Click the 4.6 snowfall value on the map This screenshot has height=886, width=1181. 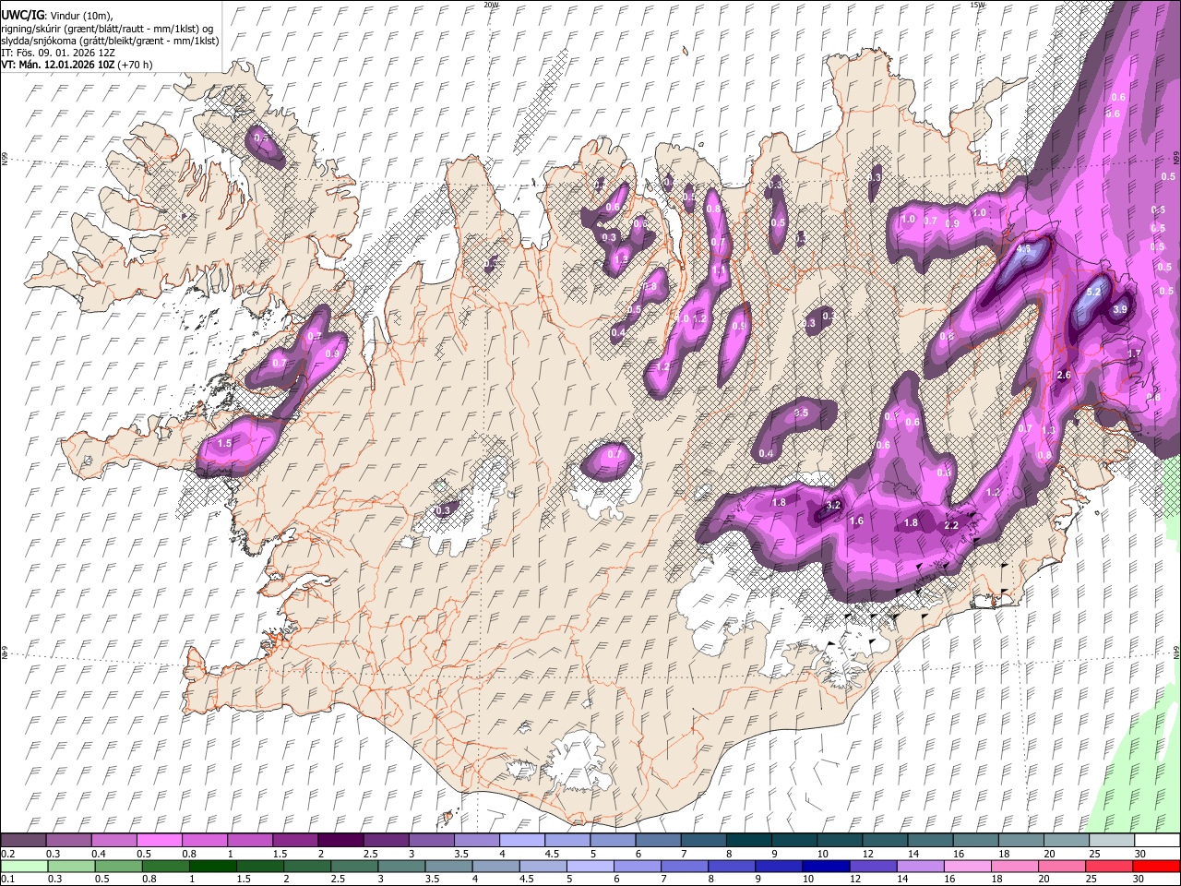point(1022,249)
